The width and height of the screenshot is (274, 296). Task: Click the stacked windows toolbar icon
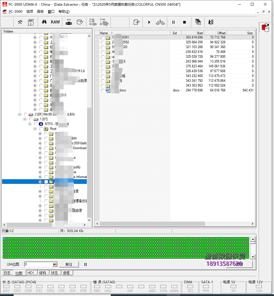pos(198,22)
